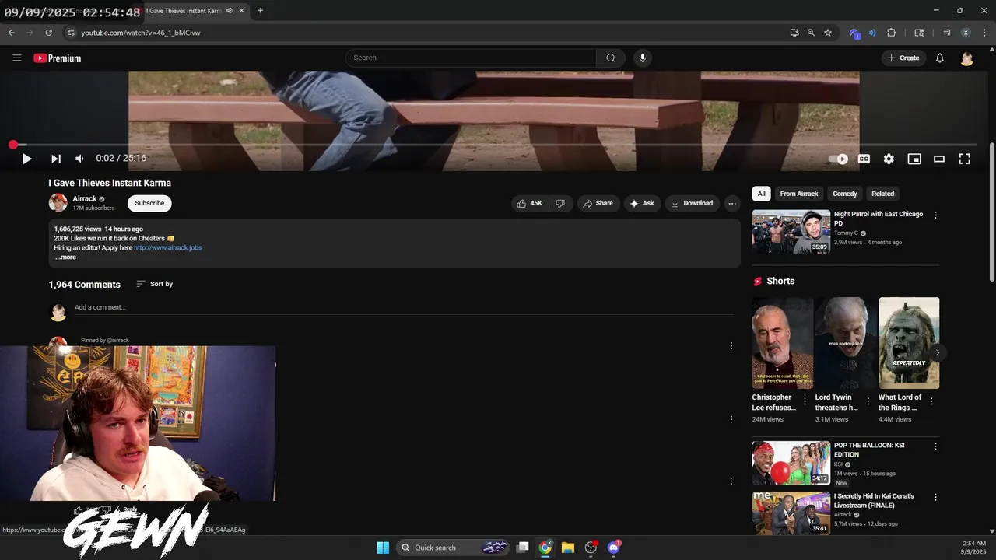Viewport: 996px width, 560px height.
Task: Open a new browser tab
Action: point(260,11)
